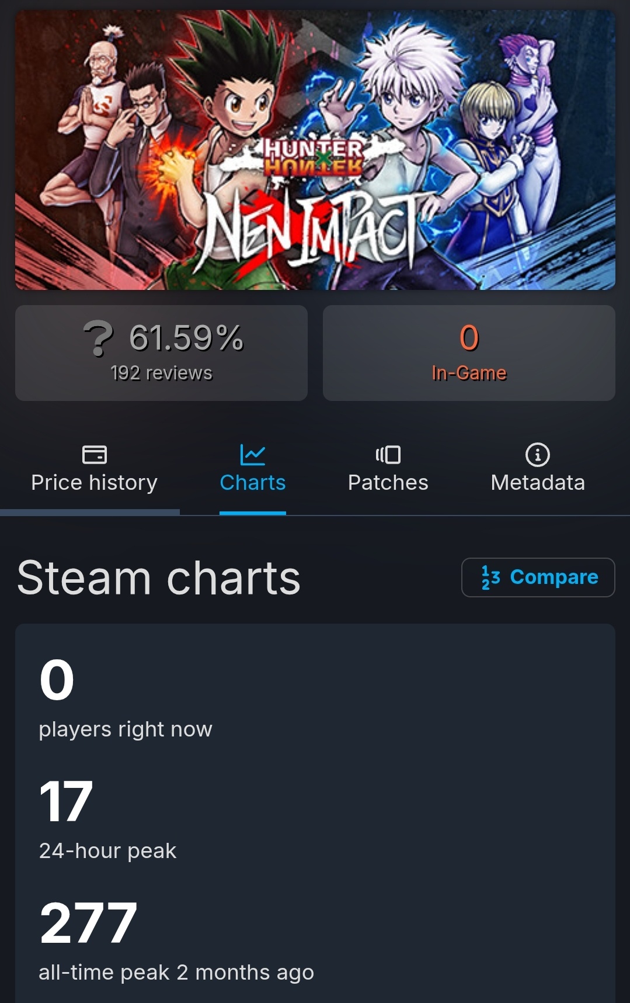The image size is (630, 1003).
Task: Click the all-time peak value 277
Action: tap(88, 923)
